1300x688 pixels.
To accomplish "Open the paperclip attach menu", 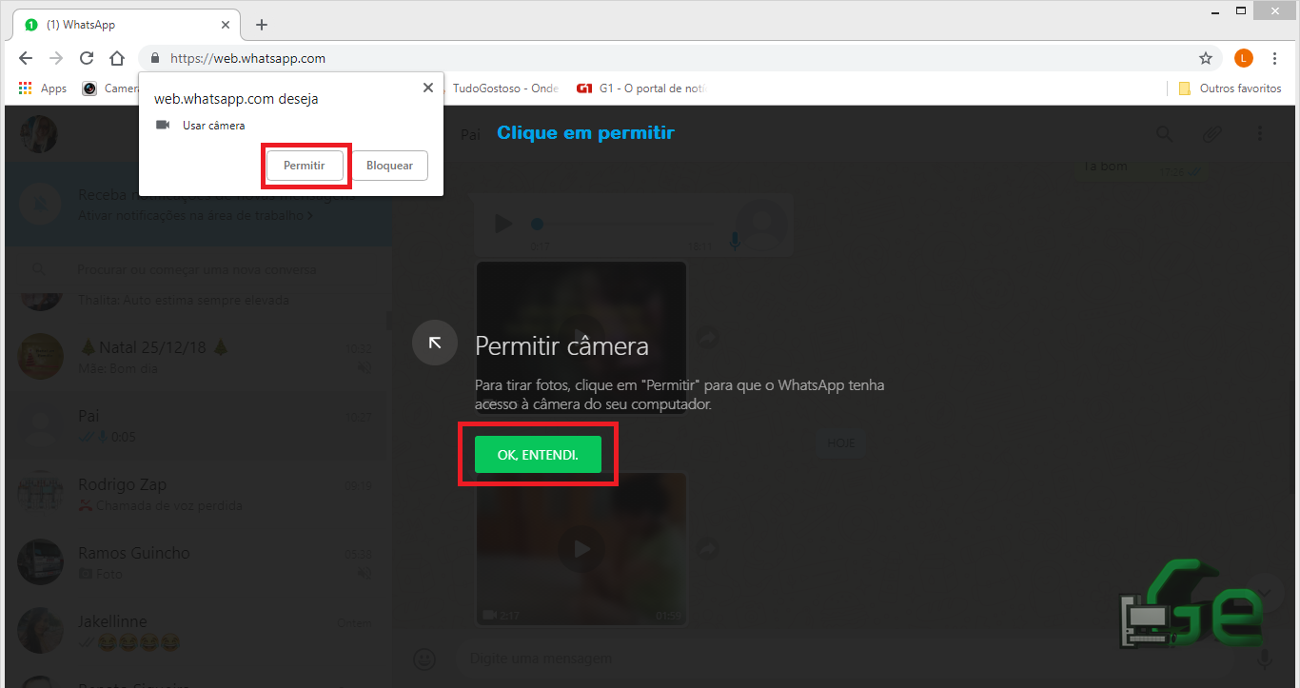I will [1212, 134].
